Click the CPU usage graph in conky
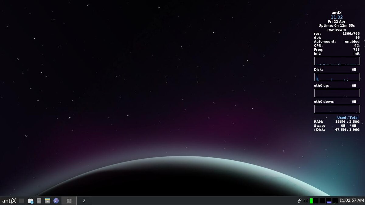Image resolution: width=365 pixels, height=205 pixels. coord(337,61)
